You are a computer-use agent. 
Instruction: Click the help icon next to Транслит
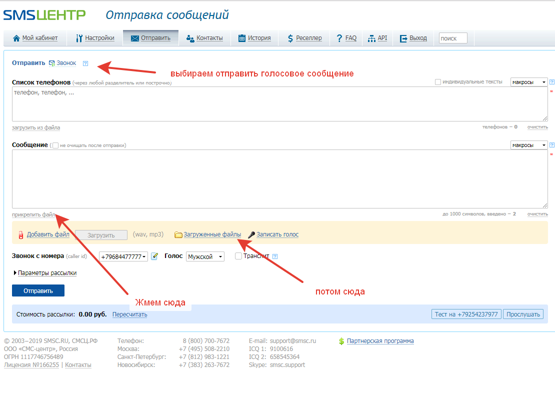274,256
